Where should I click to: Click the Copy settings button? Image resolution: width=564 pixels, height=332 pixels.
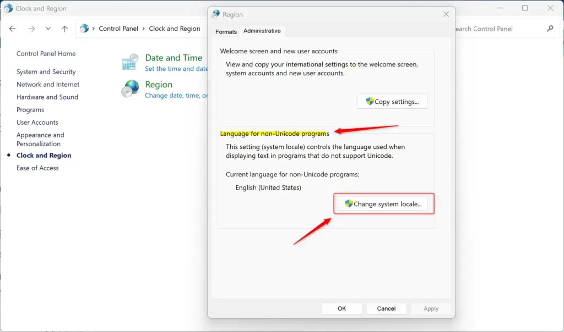point(392,102)
